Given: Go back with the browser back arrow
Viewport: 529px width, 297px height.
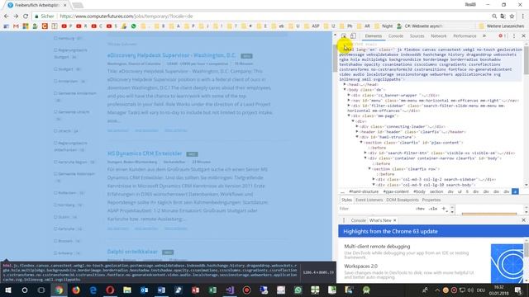Looking at the screenshot, I should click(7, 16).
